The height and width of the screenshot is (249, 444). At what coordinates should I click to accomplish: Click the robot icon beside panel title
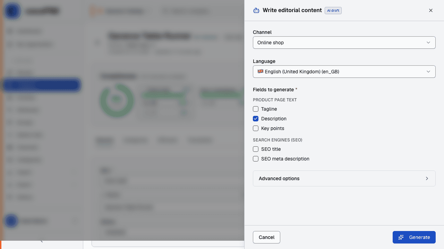[x=256, y=10]
